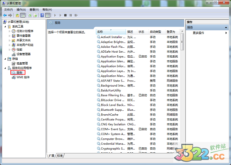Click the Refresh toolbar icon

(x=30, y=15)
